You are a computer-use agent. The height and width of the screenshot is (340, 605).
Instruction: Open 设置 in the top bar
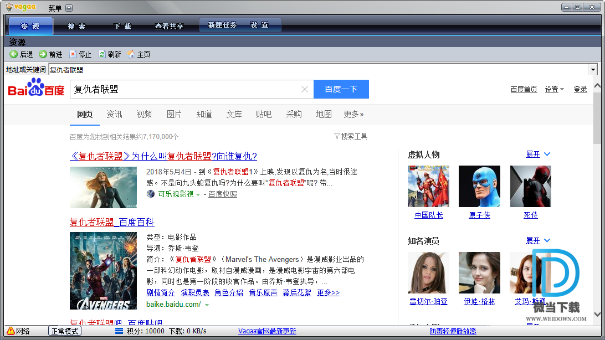click(259, 25)
